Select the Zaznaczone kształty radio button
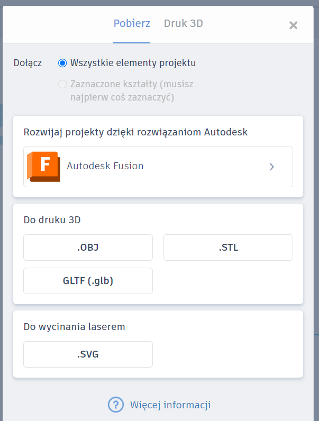 tap(62, 84)
